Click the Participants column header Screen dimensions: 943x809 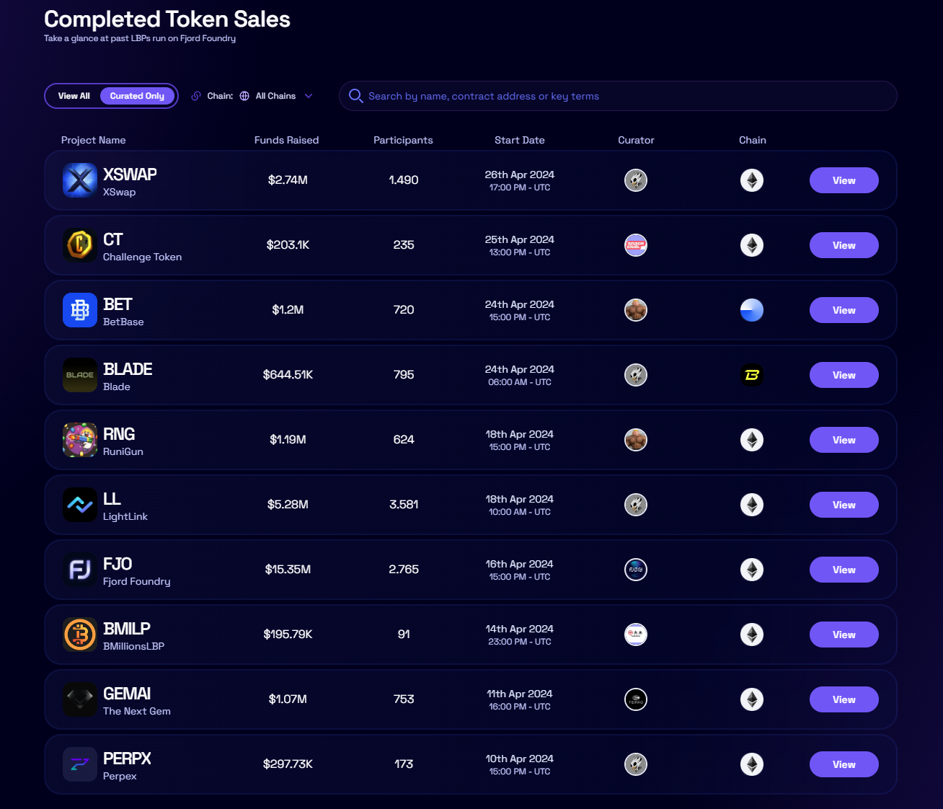point(403,140)
